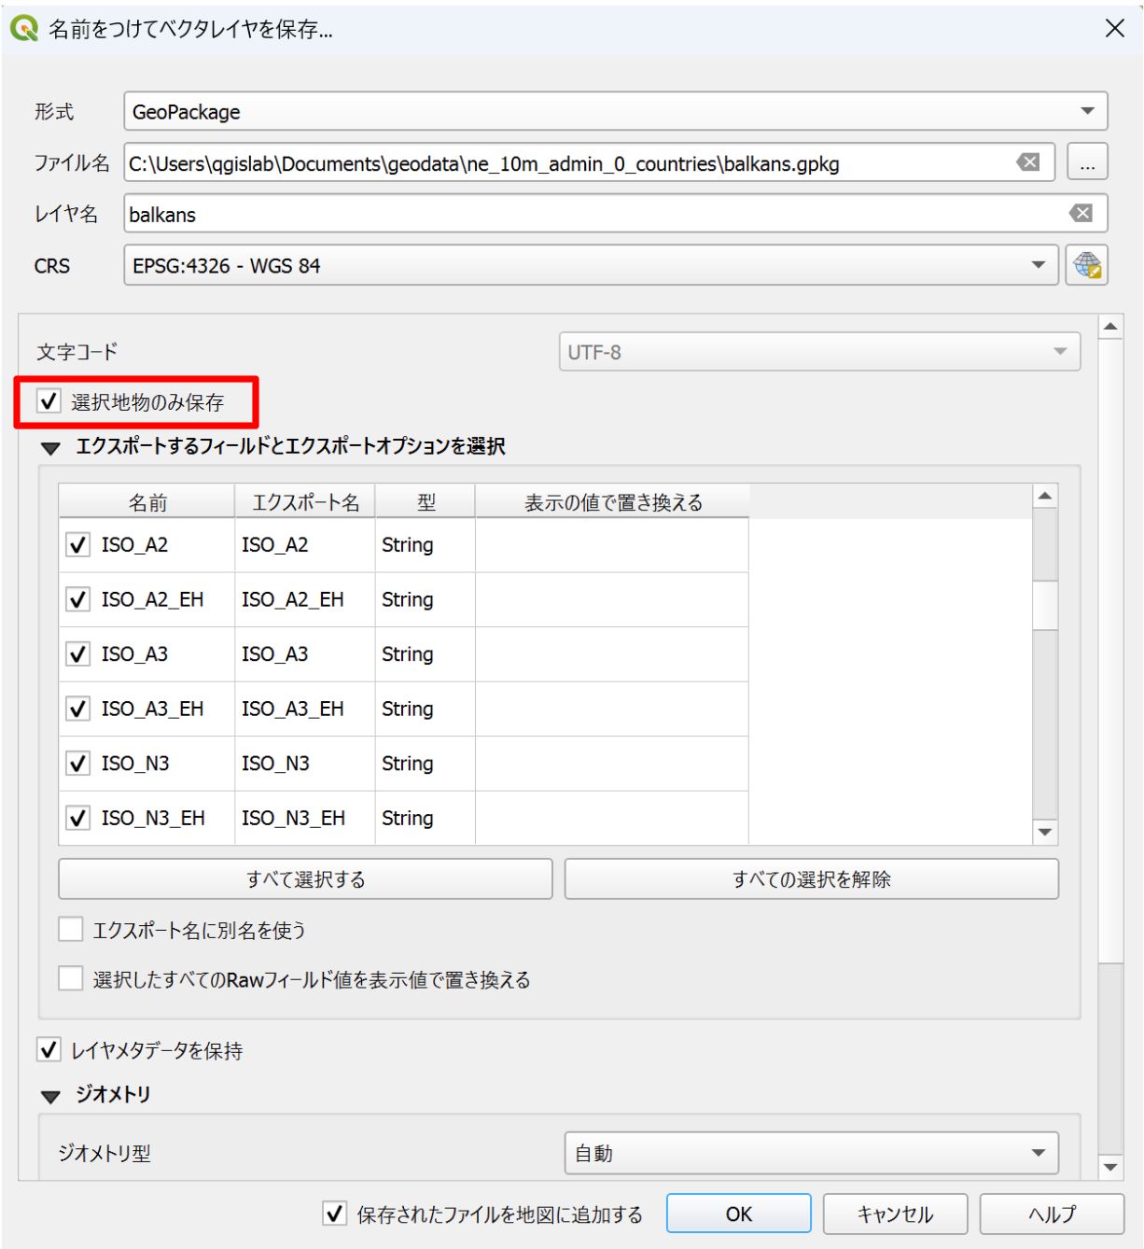Click into the レイヤ名 input field

coord(616,214)
